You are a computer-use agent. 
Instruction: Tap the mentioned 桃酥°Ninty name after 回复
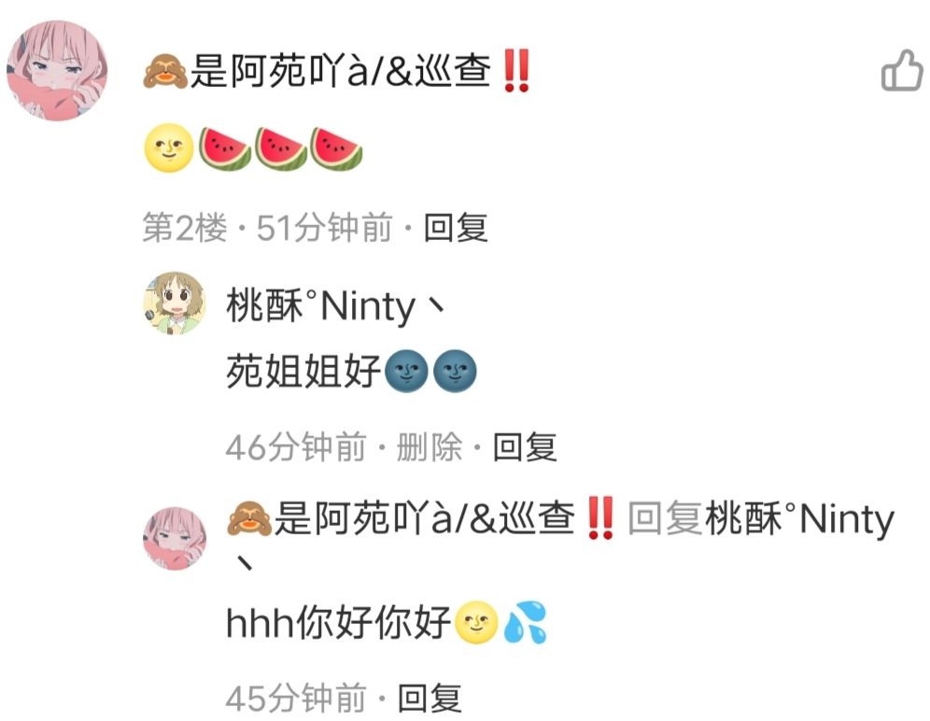click(x=799, y=519)
